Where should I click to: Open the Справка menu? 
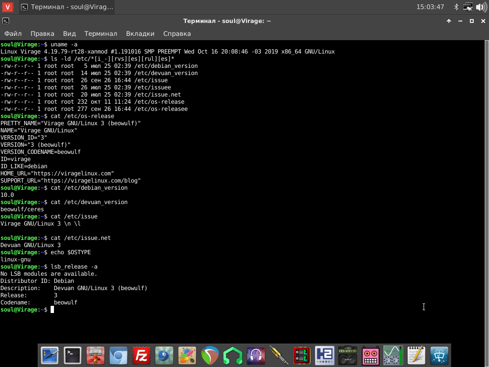(177, 33)
